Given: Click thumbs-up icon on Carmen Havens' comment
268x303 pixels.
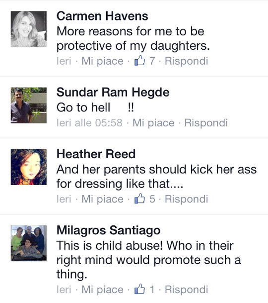Looking at the screenshot, I should click(139, 61).
